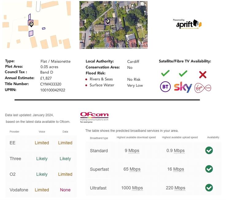
Task: Click the red cross above Virgin Media
Action: pyautogui.click(x=203, y=74)
